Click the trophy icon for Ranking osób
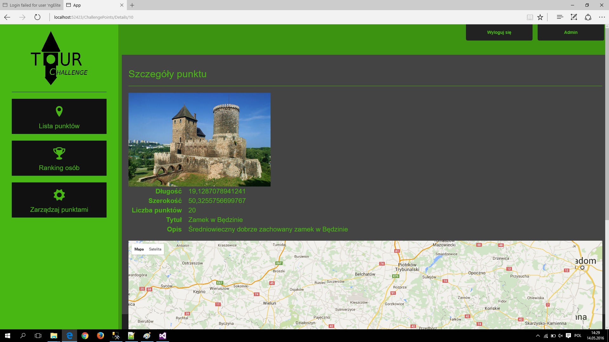 point(59,153)
